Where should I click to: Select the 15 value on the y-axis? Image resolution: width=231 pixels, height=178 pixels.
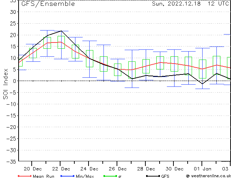click(13, 46)
